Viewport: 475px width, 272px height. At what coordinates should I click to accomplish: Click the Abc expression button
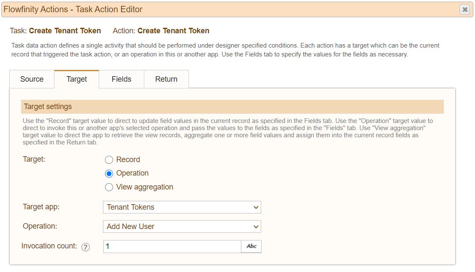[x=251, y=246]
